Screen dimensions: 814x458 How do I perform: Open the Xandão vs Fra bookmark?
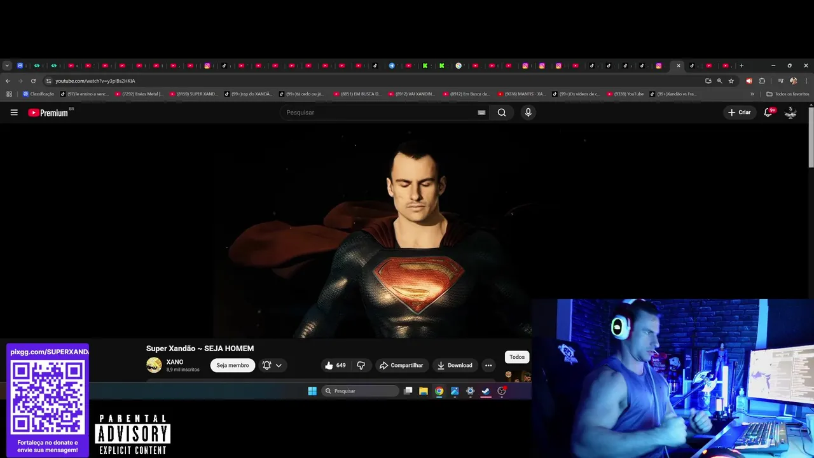(673, 94)
